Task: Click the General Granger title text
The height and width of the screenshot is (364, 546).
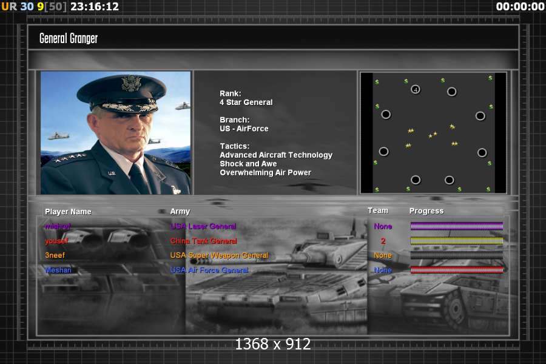Action: click(69, 38)
